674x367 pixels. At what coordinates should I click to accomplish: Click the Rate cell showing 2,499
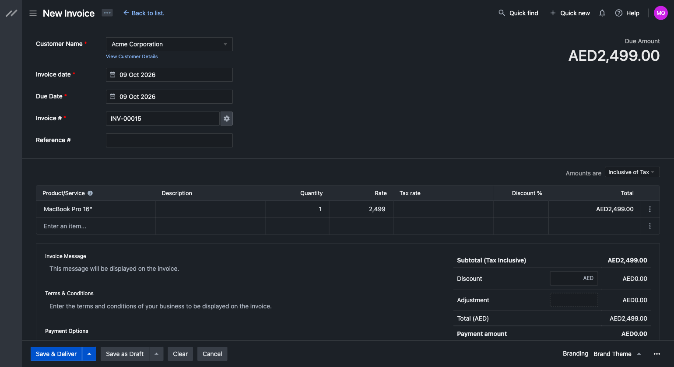361,209
